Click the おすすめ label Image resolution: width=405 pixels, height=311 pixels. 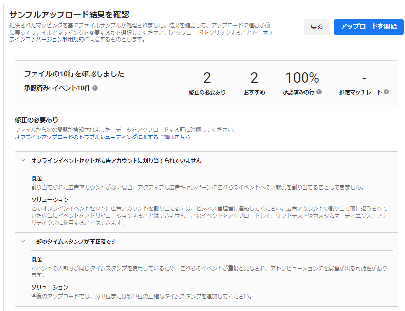click(x=254, y=92)
